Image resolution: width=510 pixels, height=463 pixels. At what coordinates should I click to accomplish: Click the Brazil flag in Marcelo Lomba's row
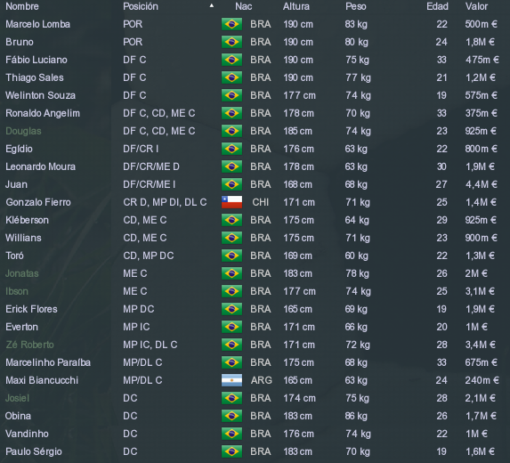pos(231,24)
